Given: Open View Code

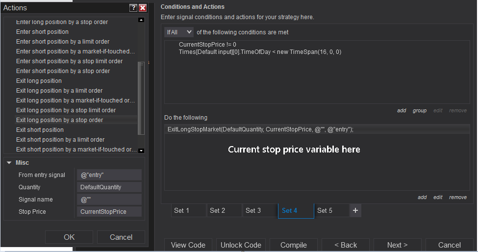Looking at the screenshot, I should coord(189,245).
